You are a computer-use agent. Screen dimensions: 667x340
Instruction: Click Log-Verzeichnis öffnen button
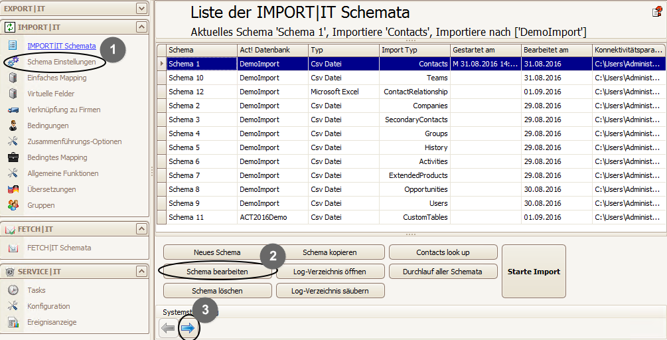[x=330, y=272]
